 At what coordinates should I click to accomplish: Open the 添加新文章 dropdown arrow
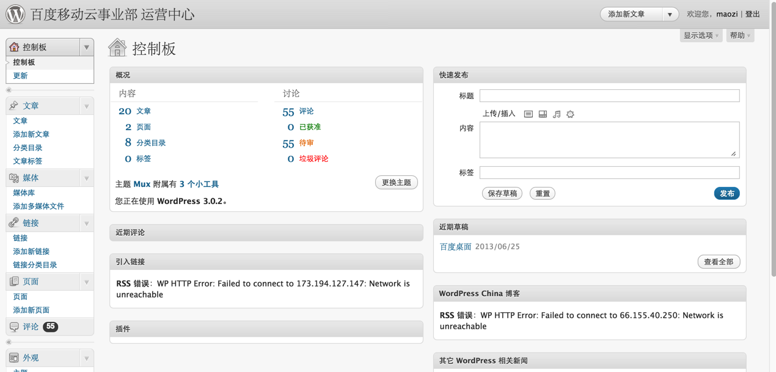(670, 14)
